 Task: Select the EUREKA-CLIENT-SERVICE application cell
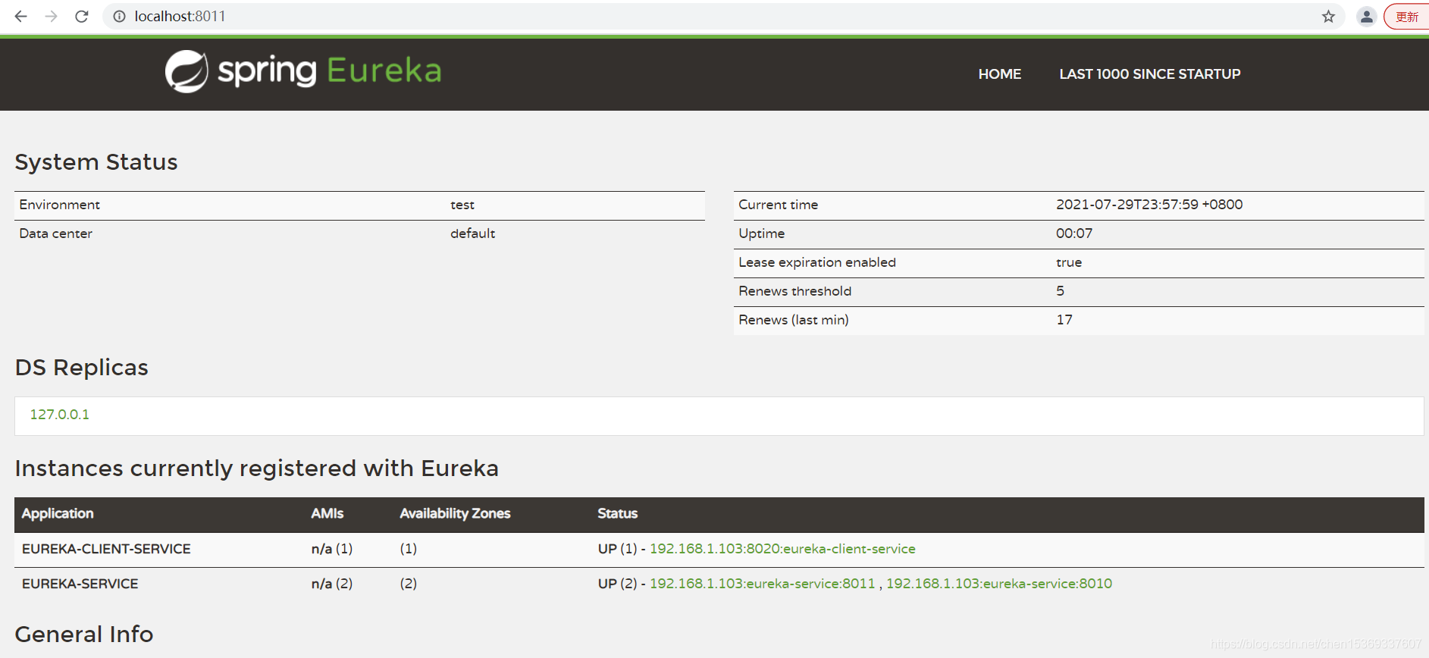coord(106,549)
